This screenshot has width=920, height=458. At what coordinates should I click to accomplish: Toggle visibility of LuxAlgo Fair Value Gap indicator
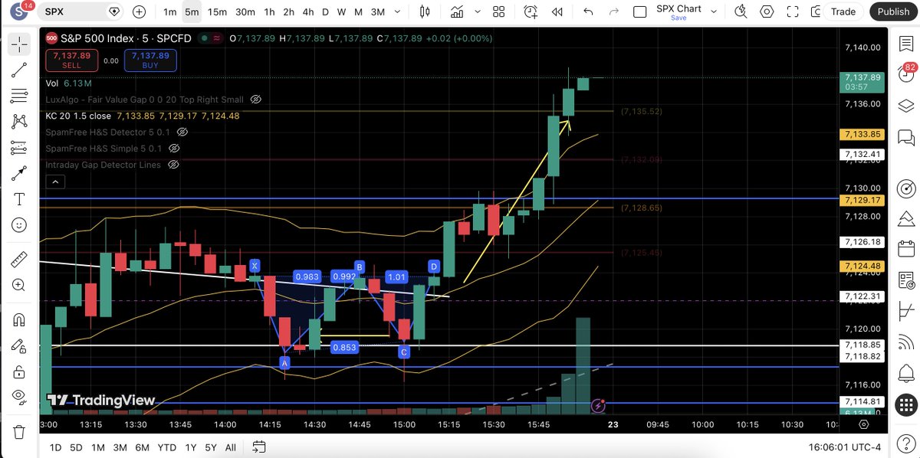[256, 100]
